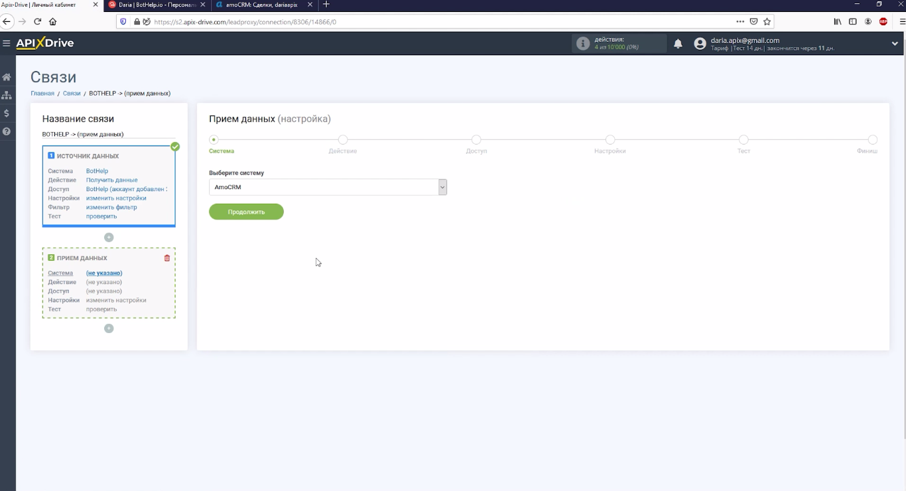
Task: Select the Действие step circle
Action: point(343,140)
